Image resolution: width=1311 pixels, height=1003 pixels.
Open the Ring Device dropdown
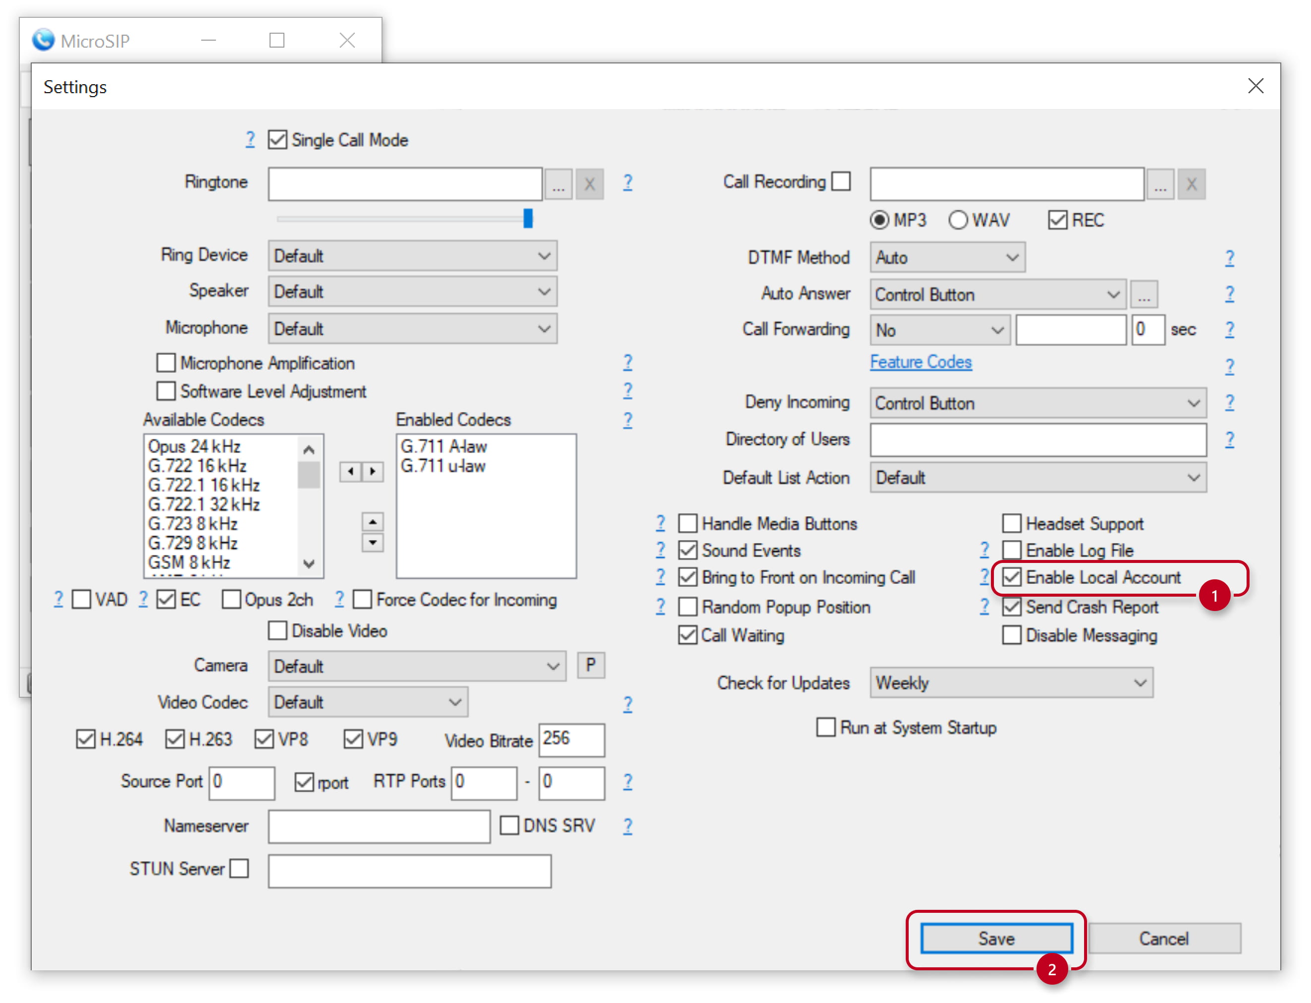point(413,256)
